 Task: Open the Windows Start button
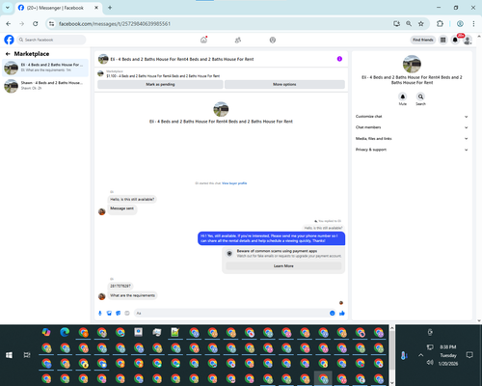9,355
